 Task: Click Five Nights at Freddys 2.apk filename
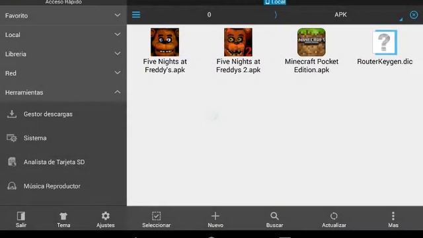pos(238,65)
